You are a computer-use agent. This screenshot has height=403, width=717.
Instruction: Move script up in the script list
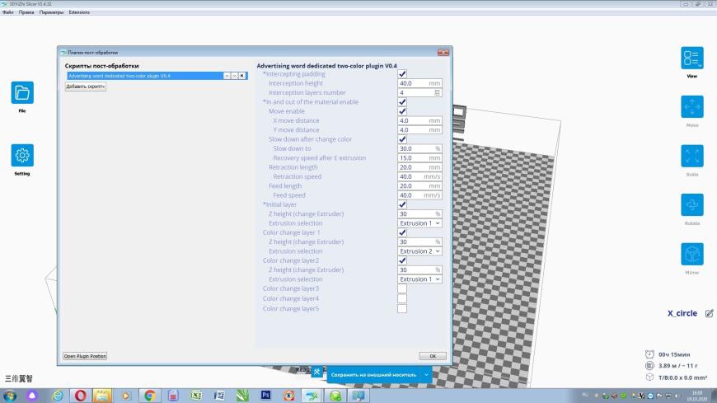pyautogui.click(x=227, y=76)
